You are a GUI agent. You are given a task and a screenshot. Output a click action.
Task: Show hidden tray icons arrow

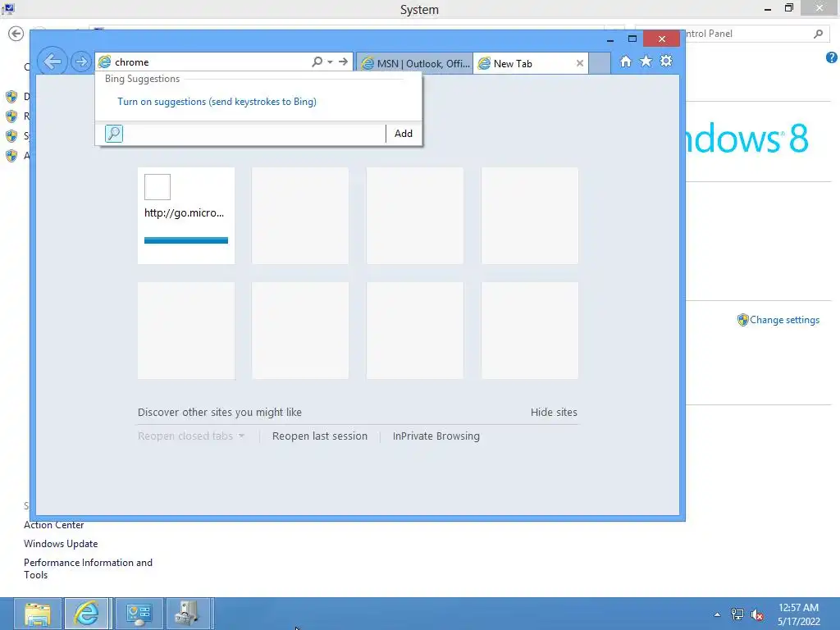click(x=717, y=614)
